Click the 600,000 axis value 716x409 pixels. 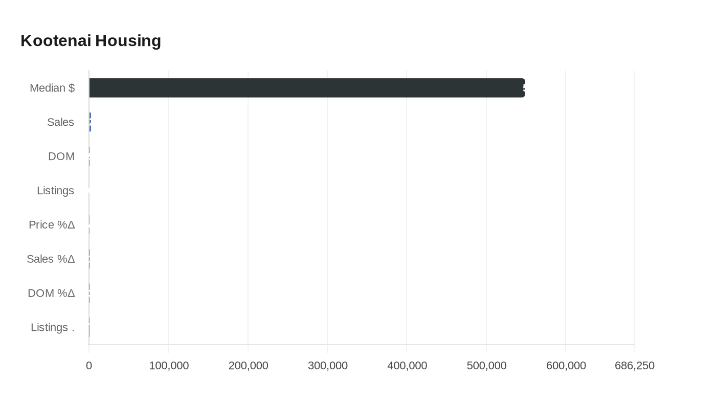(x=566, y=366)
